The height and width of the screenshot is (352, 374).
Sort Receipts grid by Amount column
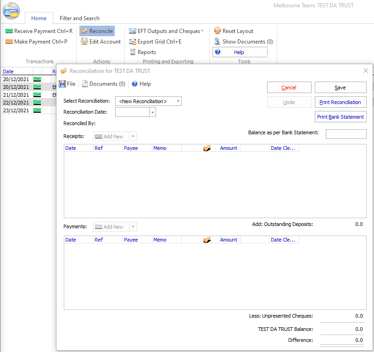point(229,148)
